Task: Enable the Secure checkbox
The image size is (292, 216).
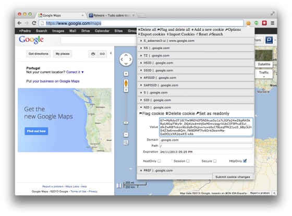Action: click(215, 161)
